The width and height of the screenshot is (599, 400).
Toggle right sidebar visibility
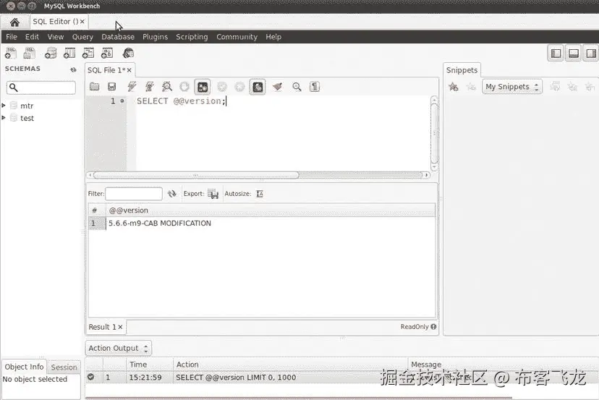[x=591, y=53]
